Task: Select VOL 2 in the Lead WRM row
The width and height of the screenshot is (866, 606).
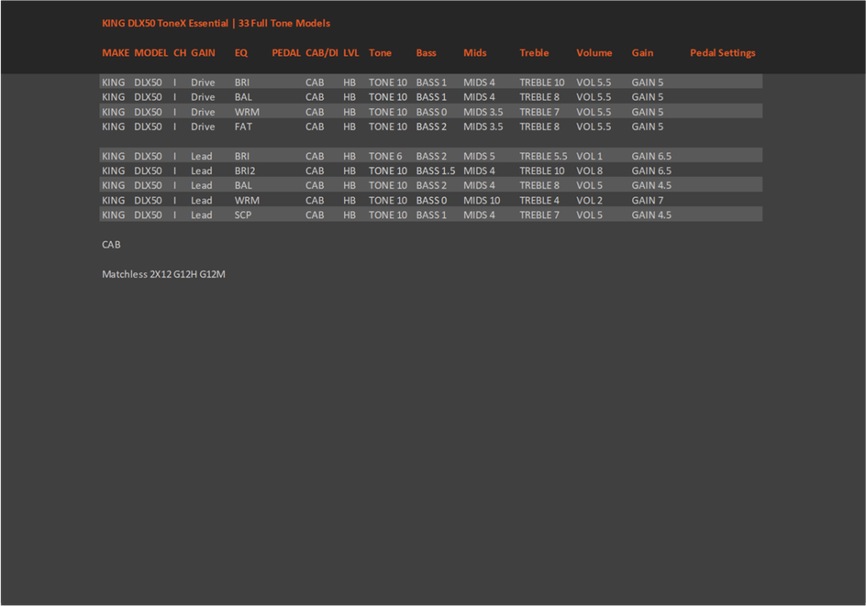Action: 589,200
